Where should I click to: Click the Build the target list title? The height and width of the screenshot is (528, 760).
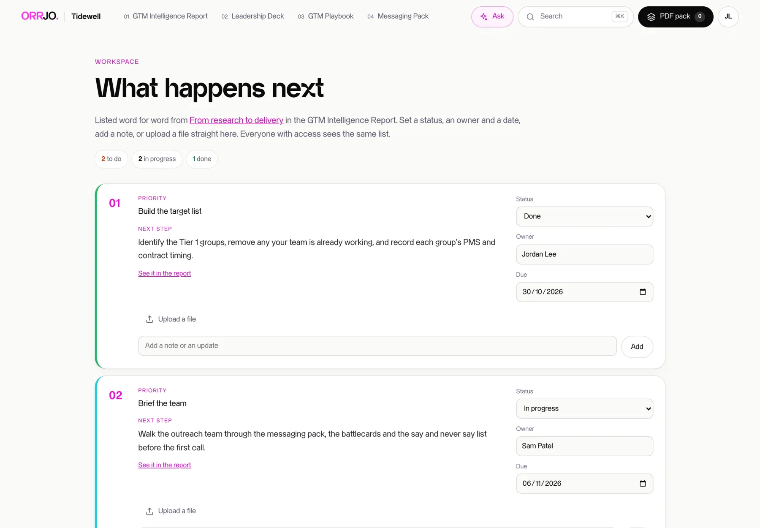(x=170, y=211)
